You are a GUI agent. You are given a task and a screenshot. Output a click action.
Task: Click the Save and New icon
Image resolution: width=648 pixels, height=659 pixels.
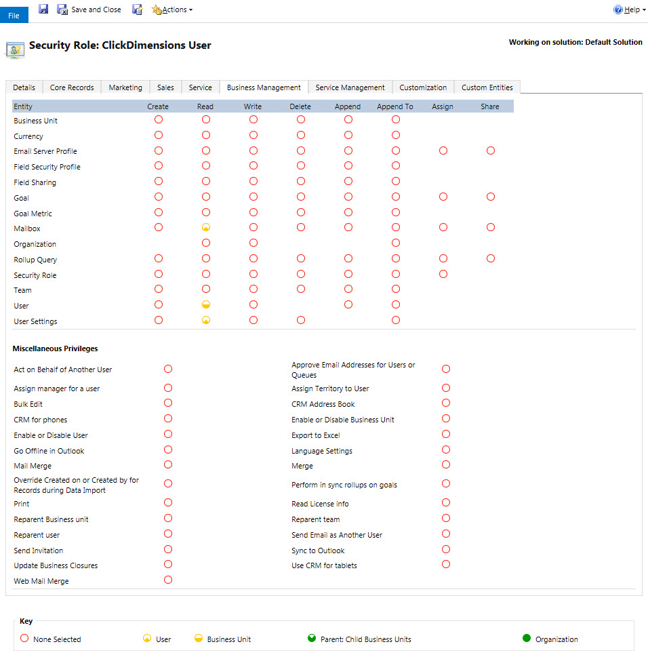click(137, 9)
